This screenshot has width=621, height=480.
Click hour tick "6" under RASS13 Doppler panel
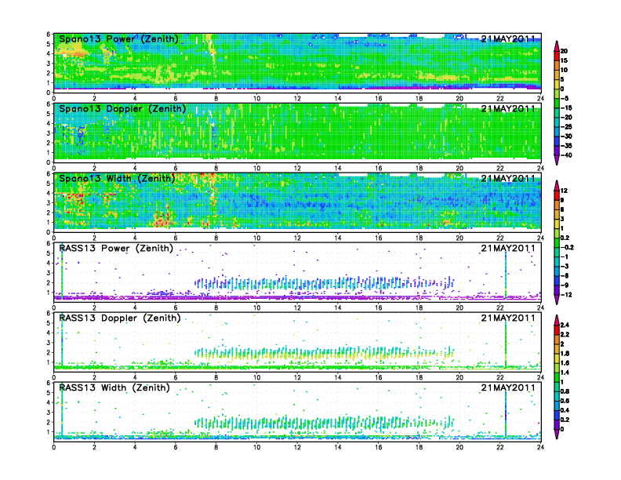pyautogui.click(x=176, y=377)
